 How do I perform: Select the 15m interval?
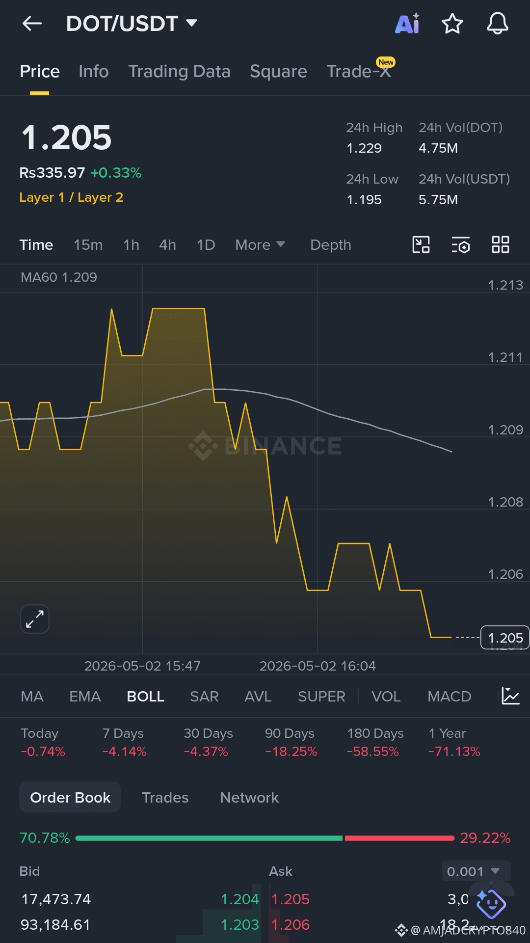[88, 244]
